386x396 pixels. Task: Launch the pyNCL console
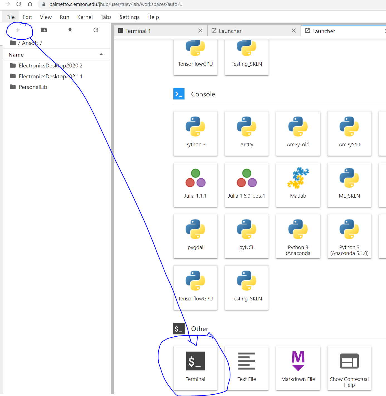pyautogui.click(x=247, y=236)
